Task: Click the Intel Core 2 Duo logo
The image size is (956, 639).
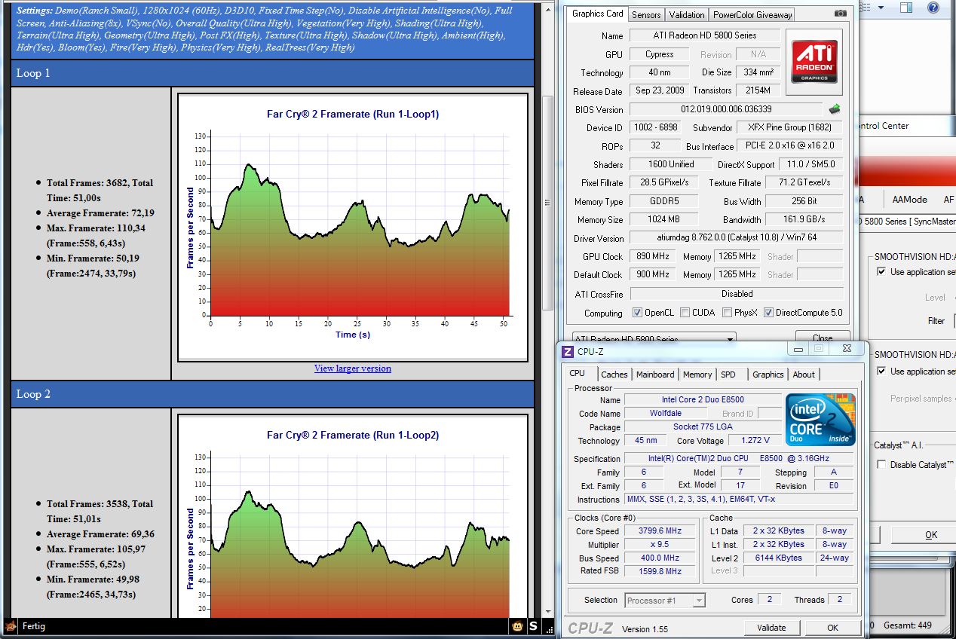Action: [x=821, y=420]
